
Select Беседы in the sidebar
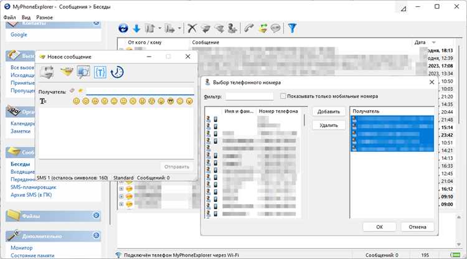(21, 164)
